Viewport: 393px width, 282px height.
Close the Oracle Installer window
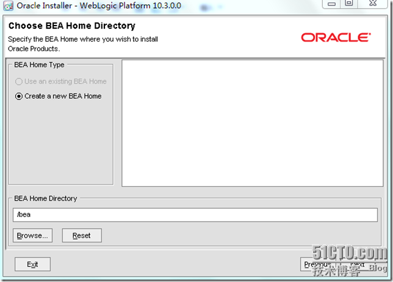click(x=373, y=4)
